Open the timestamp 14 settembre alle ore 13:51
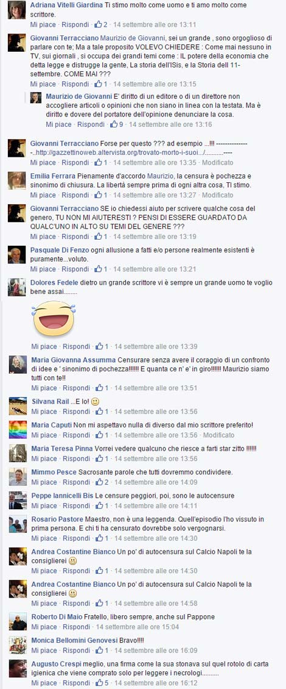Screen dimensions: 286x689 (x=156, y=388)
